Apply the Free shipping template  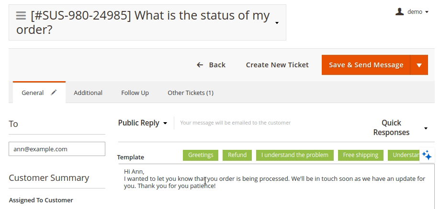361,155
